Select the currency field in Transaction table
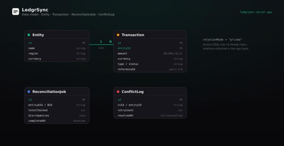The image size is (284, 146). click(150, 59)
